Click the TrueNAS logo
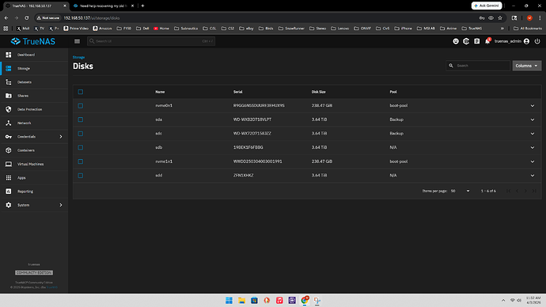 [32, 41]
